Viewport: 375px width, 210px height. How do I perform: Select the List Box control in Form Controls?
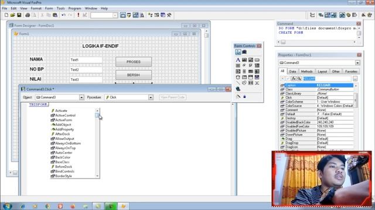[x=238, y=71]
